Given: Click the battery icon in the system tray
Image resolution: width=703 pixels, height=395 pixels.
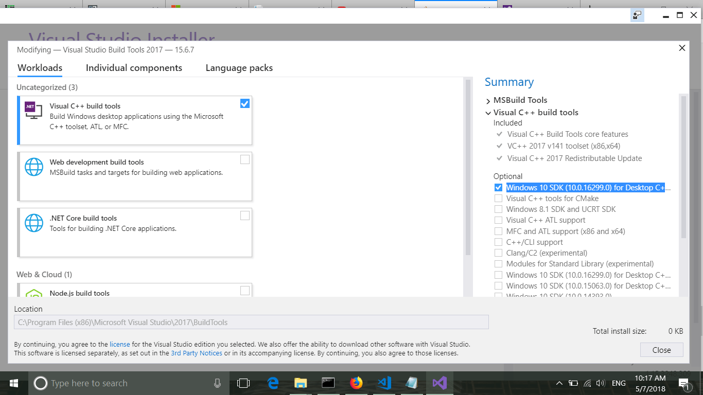Looking at the screenshot, I should (x=573, y=383).
